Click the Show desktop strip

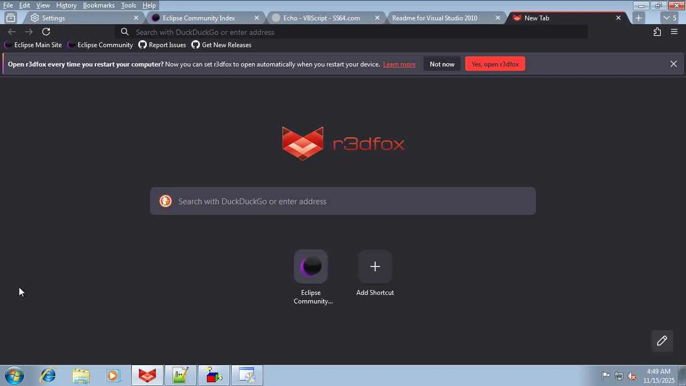[682, 376]
